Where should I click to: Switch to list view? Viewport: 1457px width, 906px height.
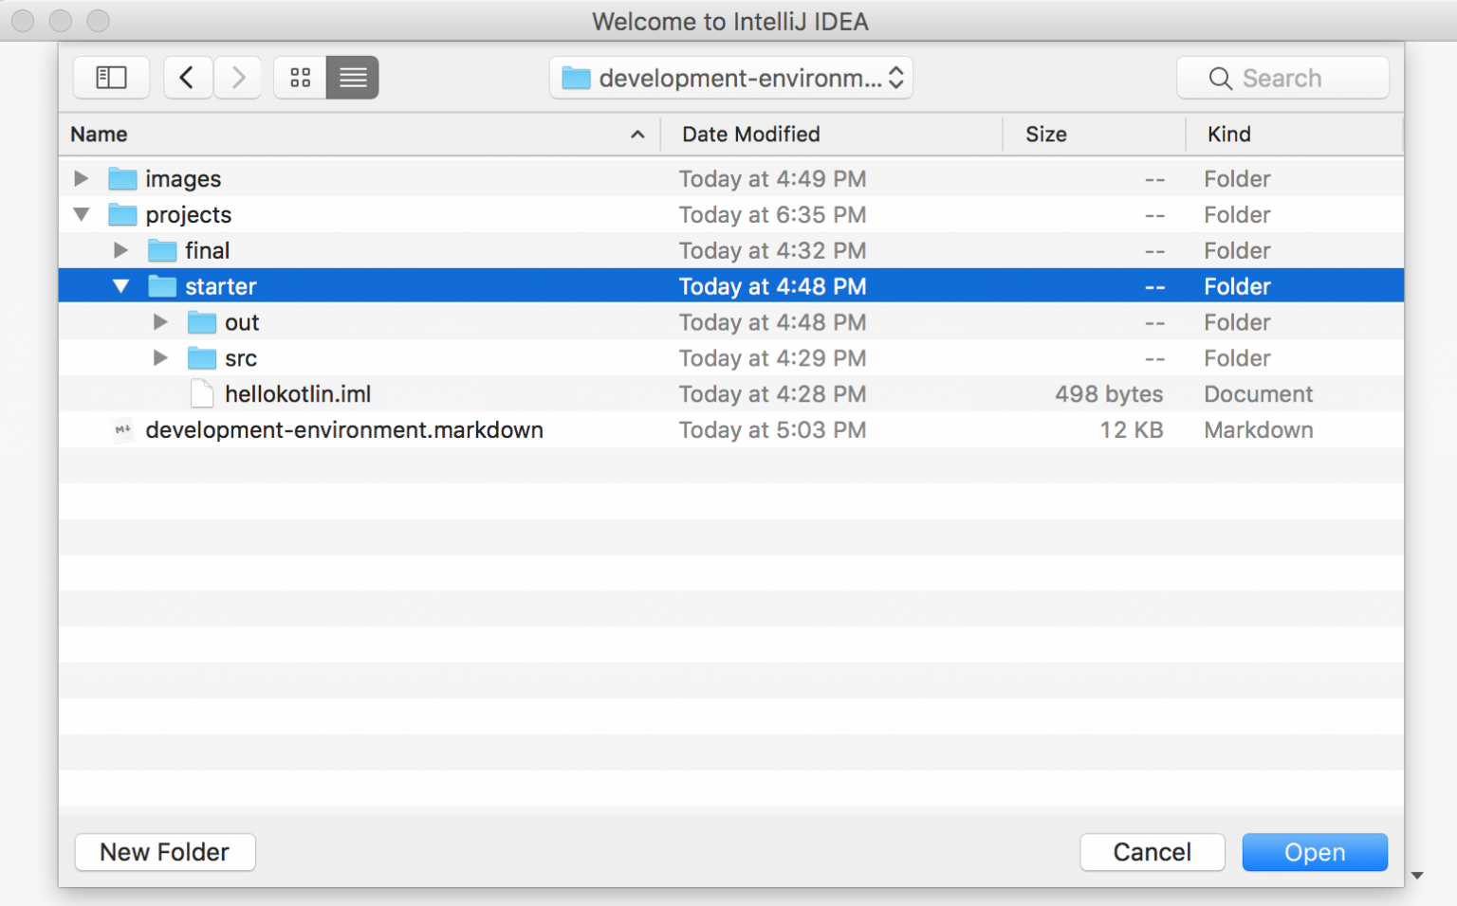[352, 78]
